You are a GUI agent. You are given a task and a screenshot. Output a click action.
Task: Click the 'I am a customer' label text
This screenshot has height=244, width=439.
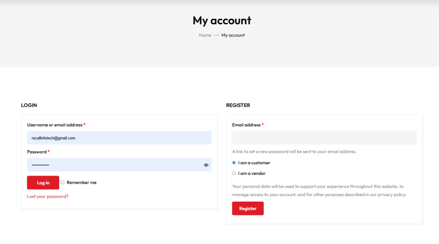pyautogui.click(x=254, y=163)
